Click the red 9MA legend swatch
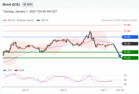The height and width of the screenshot is (94, 139). tap(16, 70)
